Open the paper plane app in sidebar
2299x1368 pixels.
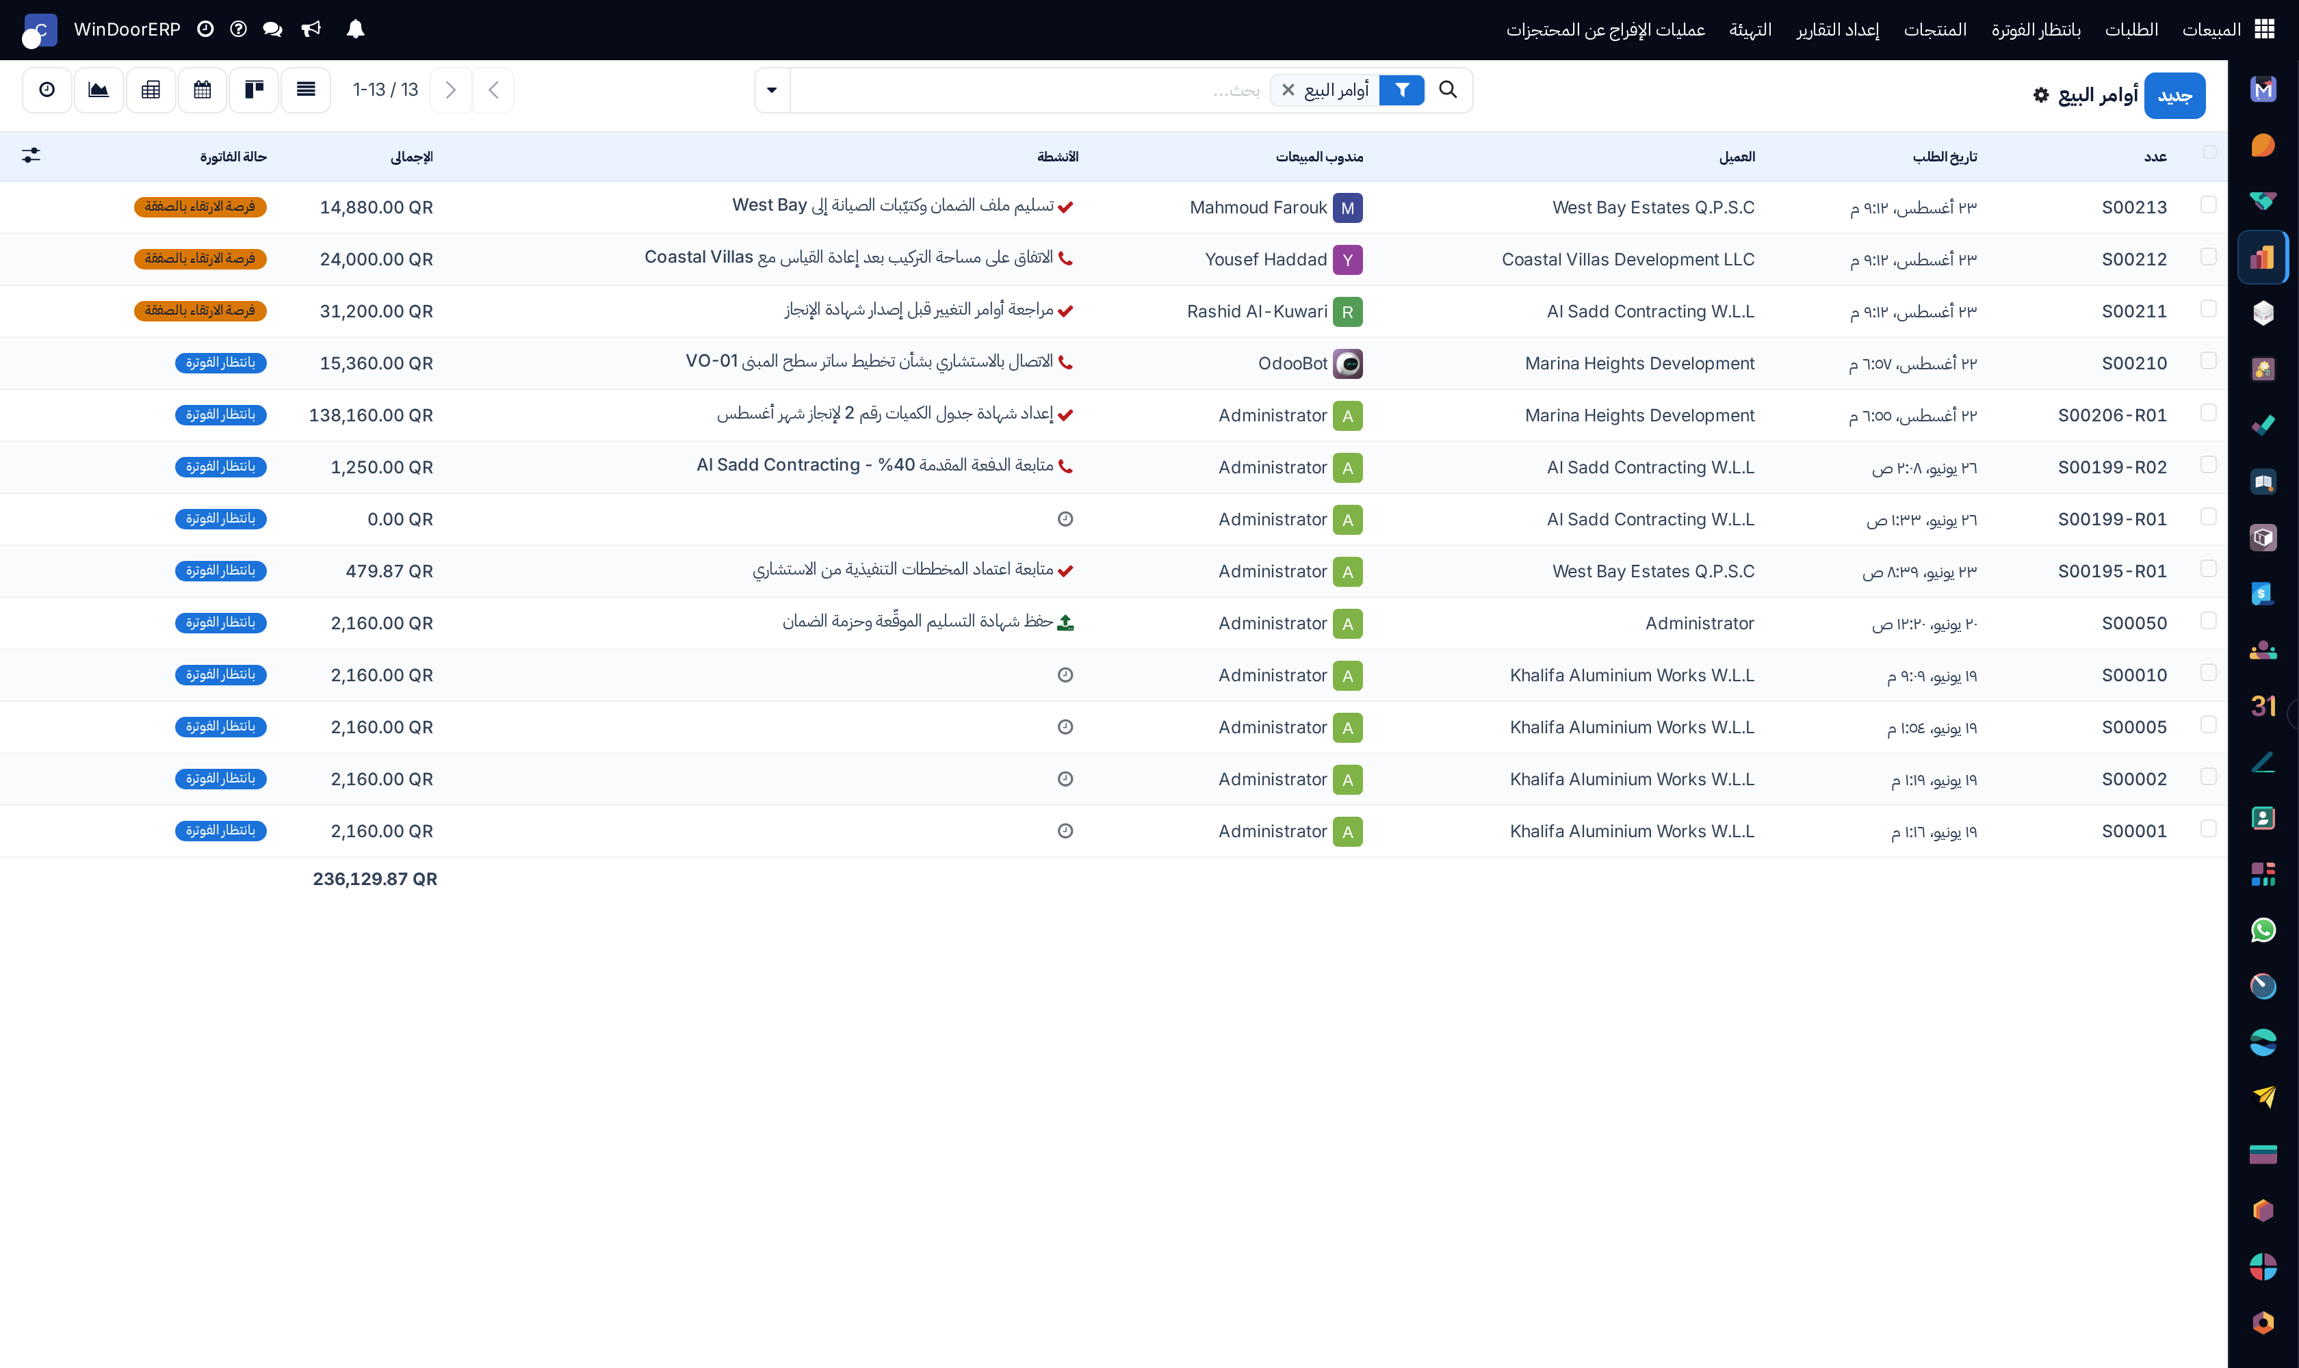pyautogui.click(x=2263, y=1098)
